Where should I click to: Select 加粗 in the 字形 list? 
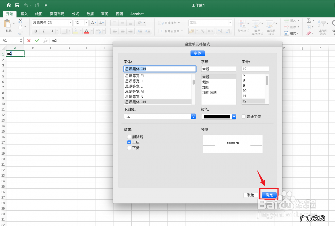206,87
